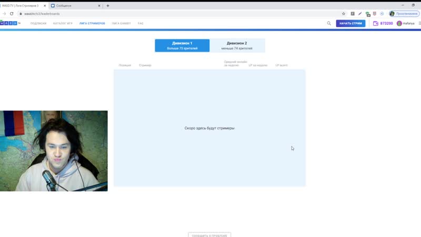The width and height of the screenshot is (421, 237).
Task: Click the СООБЩИТЬ О ПРОБЛЕМЕ button
Action: [x=209, y=235]
